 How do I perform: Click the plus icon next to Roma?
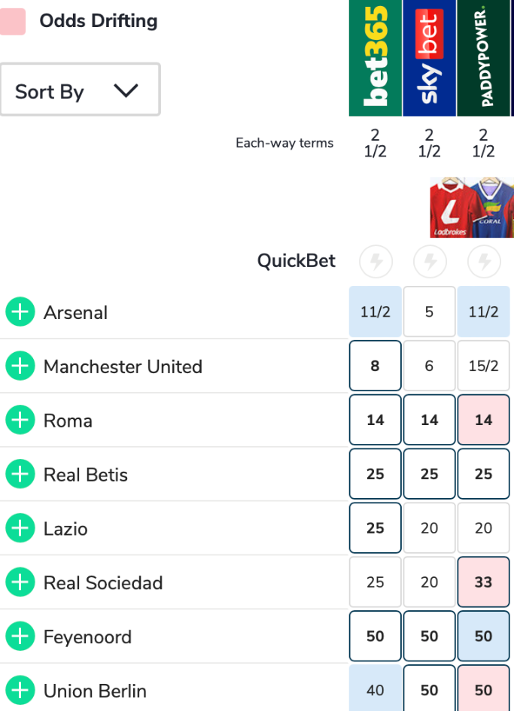click(x=20, y=421)
